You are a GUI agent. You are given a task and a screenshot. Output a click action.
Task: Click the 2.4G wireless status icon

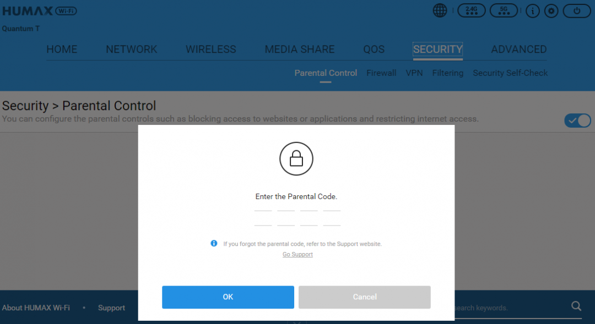pyautogui.click(x=471, y=10)
